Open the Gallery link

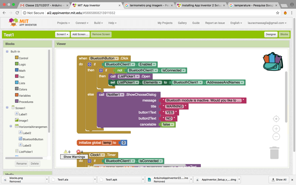point(182,23)
